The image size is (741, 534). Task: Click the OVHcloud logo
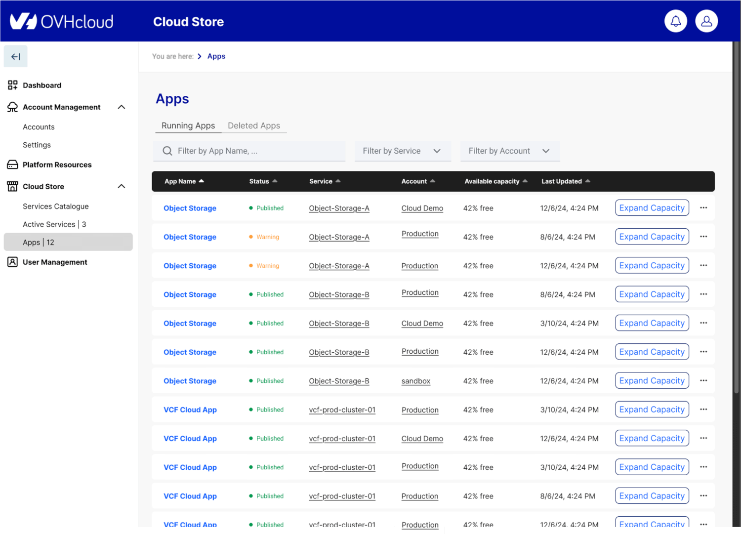tap(62, 21)
